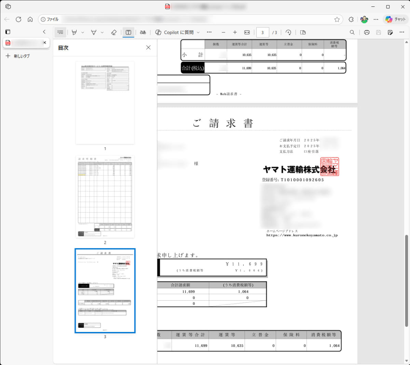Click the 合計請求額 header cell

181,285
